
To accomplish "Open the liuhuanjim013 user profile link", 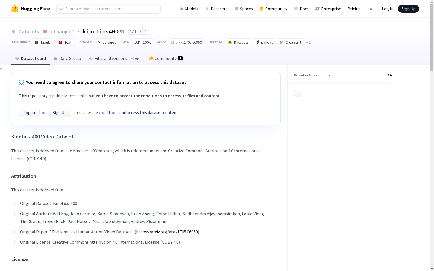I will pyautogui.click(x=64, y=31).
